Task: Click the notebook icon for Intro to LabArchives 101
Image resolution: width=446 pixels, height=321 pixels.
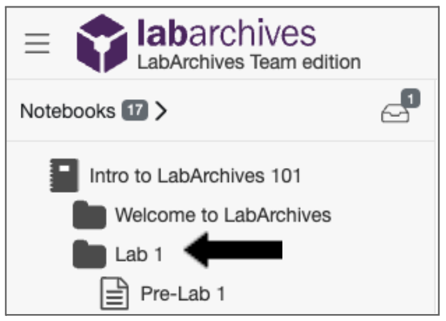Action: coord(63,175)
